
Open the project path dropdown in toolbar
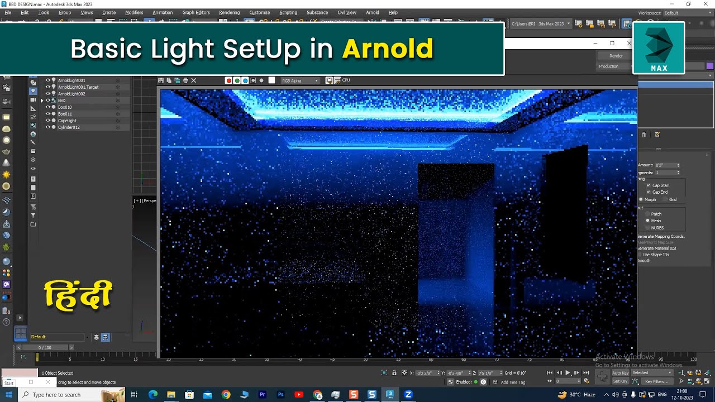541,23
